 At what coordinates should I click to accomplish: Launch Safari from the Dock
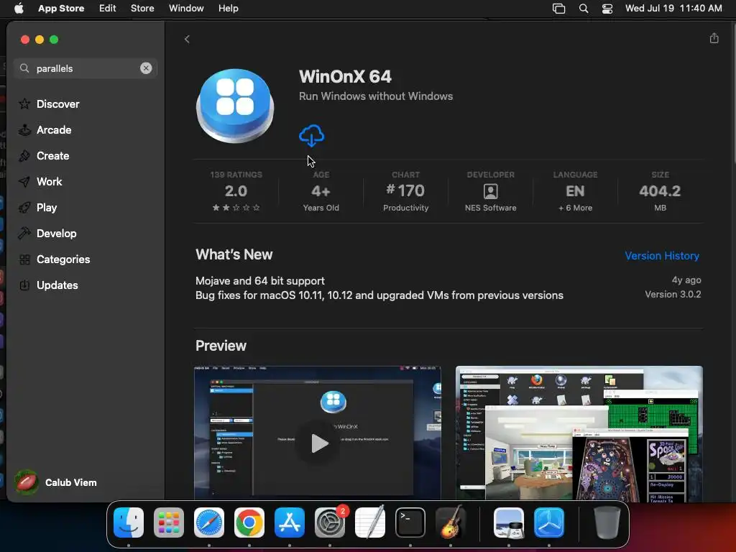coord(209,523)
